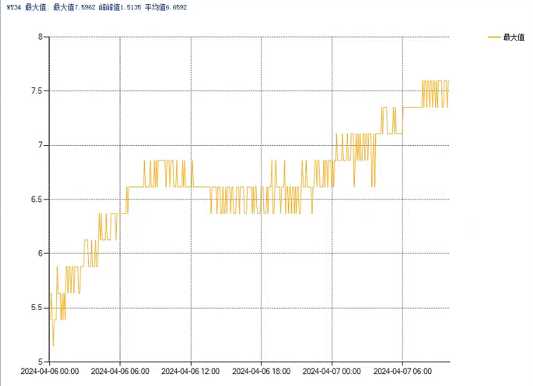Image resolution: width=533 pixels, height=386 pixels.
Task: Click the 2024-04-07 00:00 time axis label
Action: pyautogui.click(x=332, y=371)
